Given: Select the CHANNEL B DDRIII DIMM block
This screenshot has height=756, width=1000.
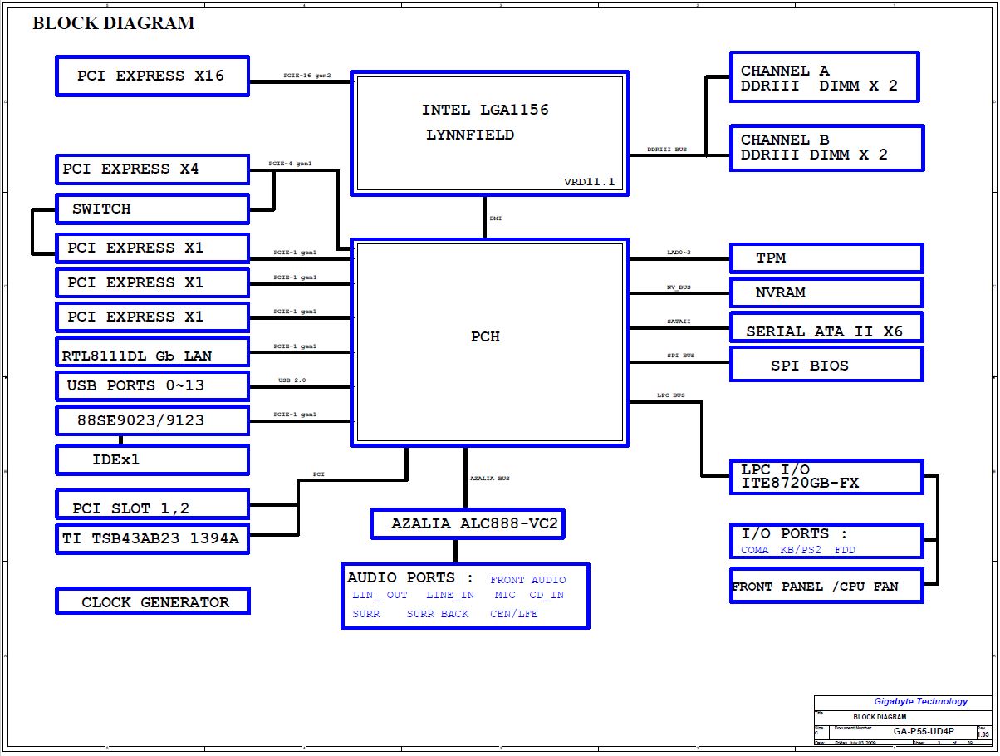Looking at the screenshot, I should click(826, 148).
